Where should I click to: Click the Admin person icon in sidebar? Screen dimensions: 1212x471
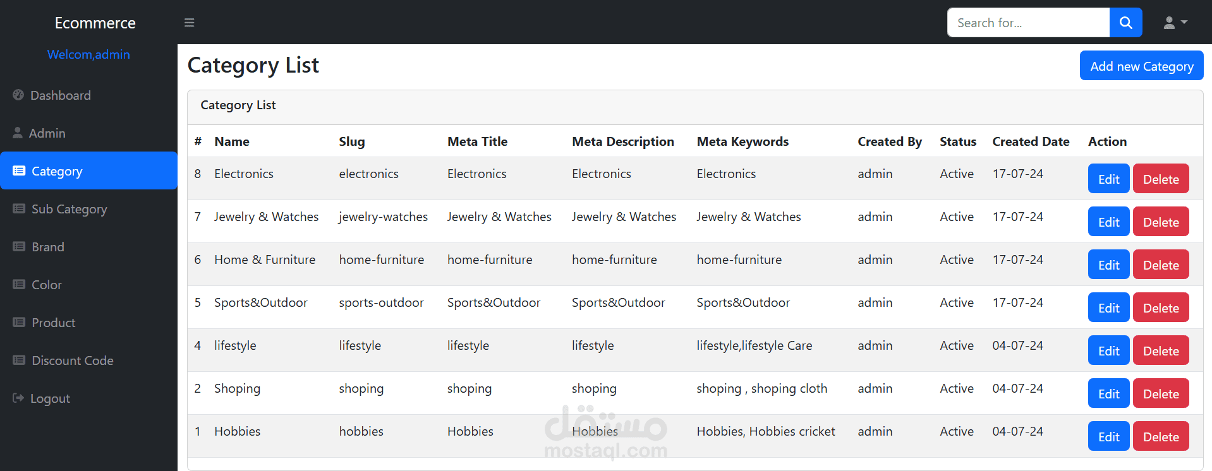click(x=18, y=133)
